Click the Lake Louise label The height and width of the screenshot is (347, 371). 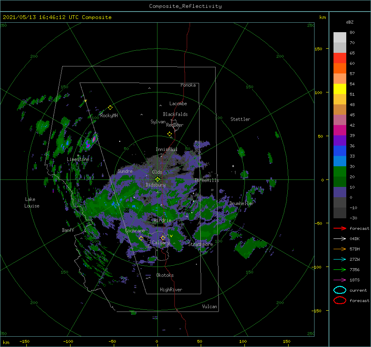[x=32, y=203]
